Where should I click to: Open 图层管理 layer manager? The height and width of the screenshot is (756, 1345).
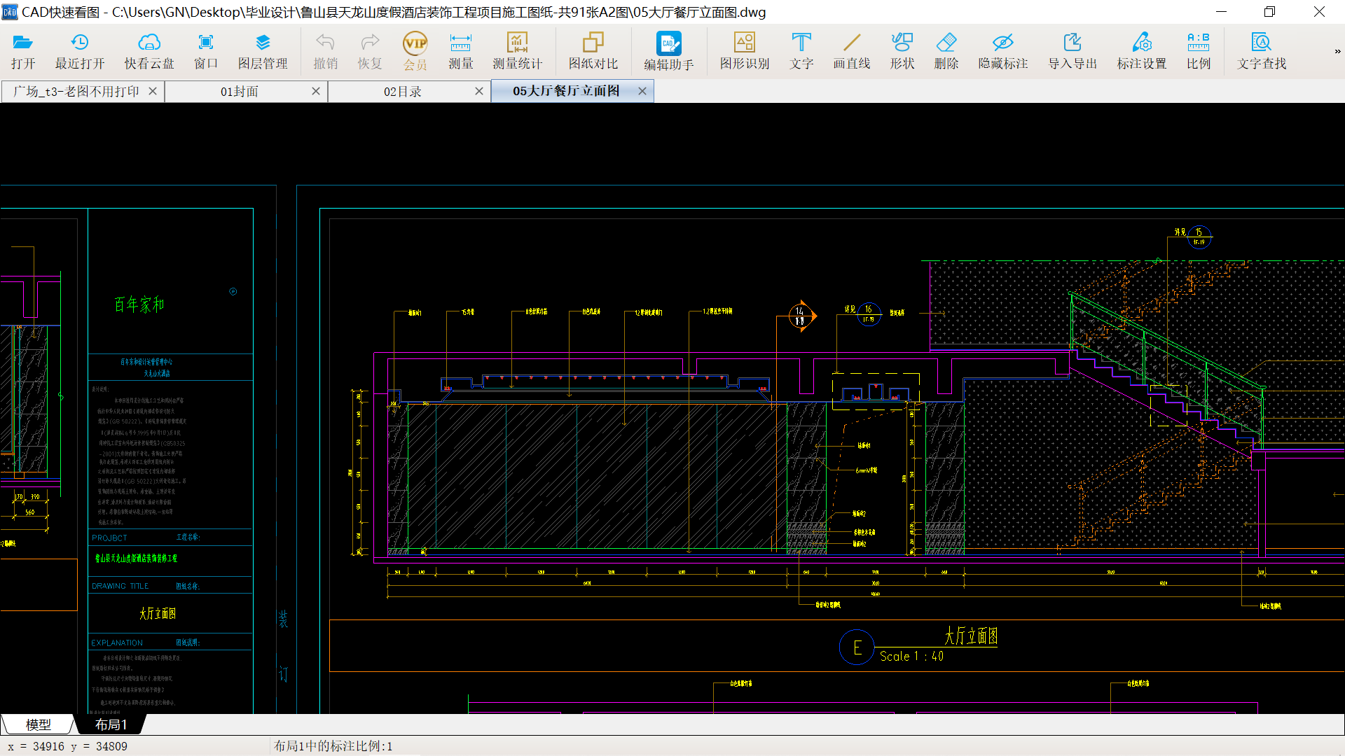pyautogui.click(x=263, y=51)
